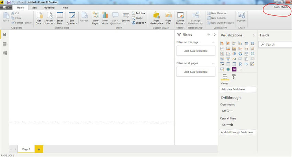
Task: Open the Format paint roller tab
Action: tap(234, 76)
